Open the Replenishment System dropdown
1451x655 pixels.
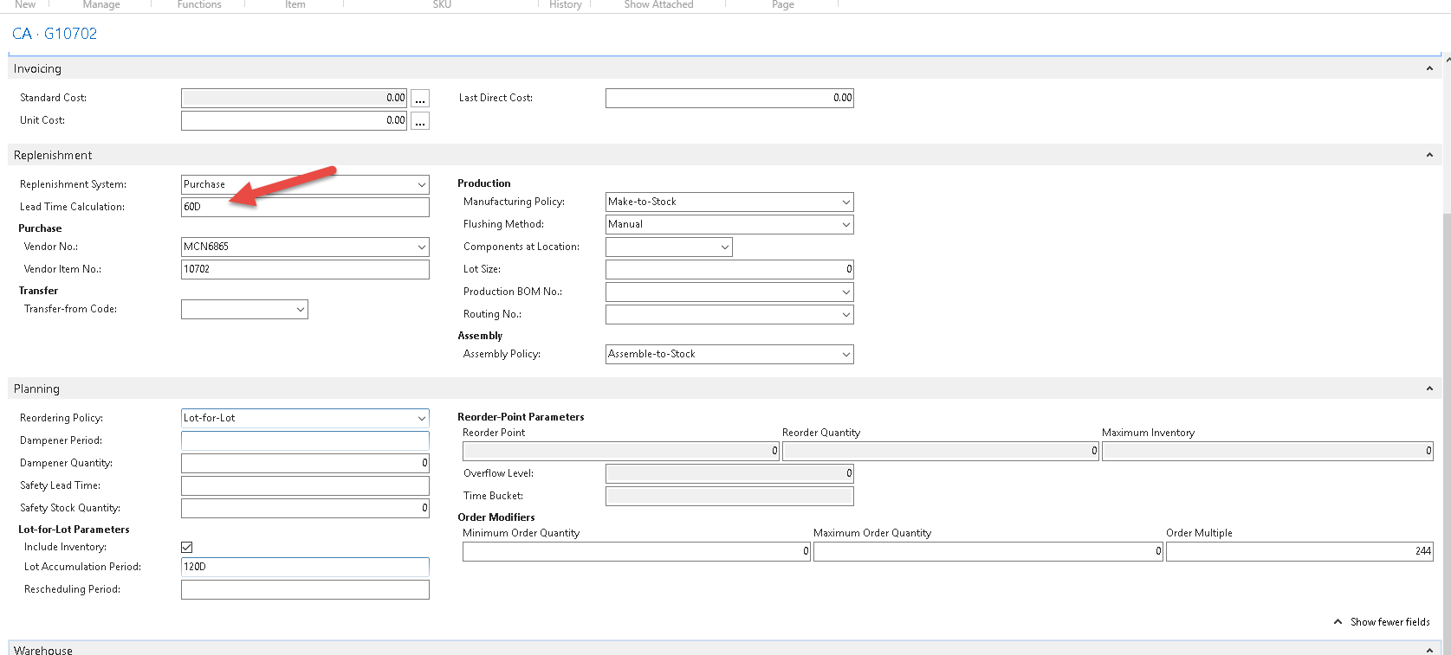click(x=422, y=185)
